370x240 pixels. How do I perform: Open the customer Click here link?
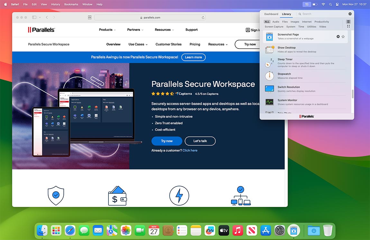pos(190,150)
